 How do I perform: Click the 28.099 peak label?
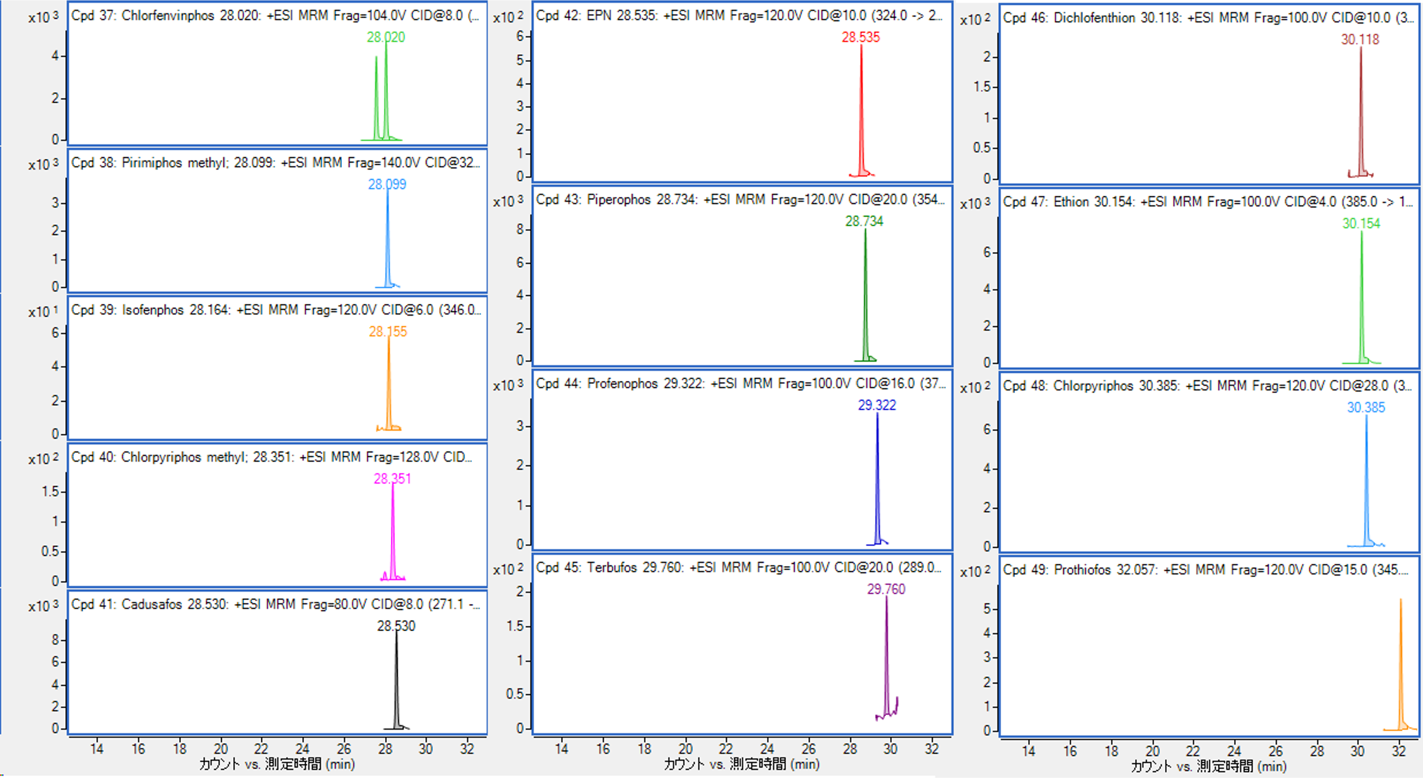387,185
